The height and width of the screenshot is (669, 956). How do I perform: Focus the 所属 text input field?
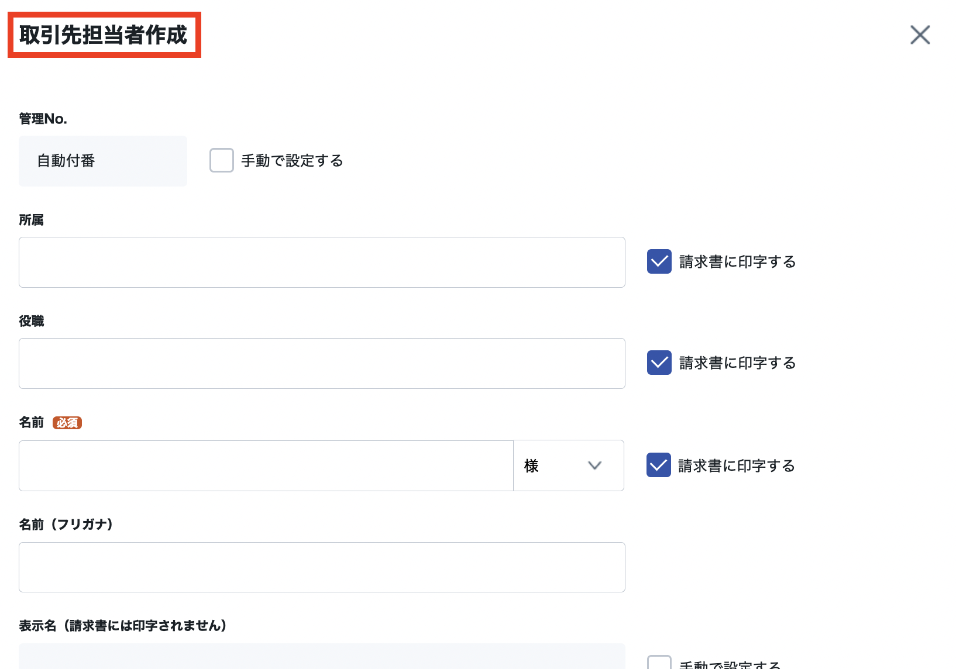click(322, 262)
